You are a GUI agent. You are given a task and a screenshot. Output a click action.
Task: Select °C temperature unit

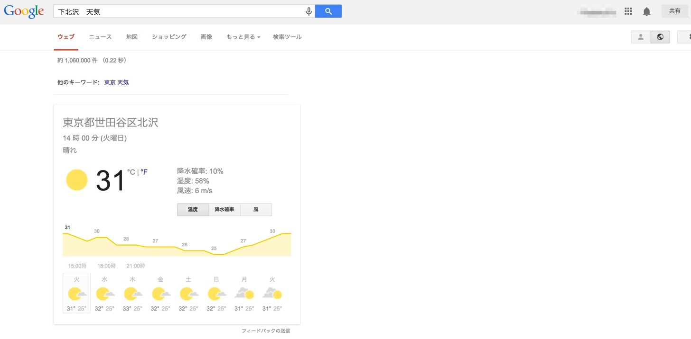(131, 172)
